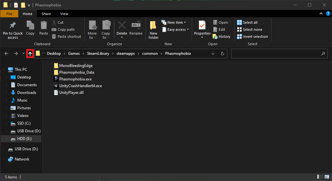The image size is (332, 181).
Task: Open the Help question mark icon
Action: point(328,13)
